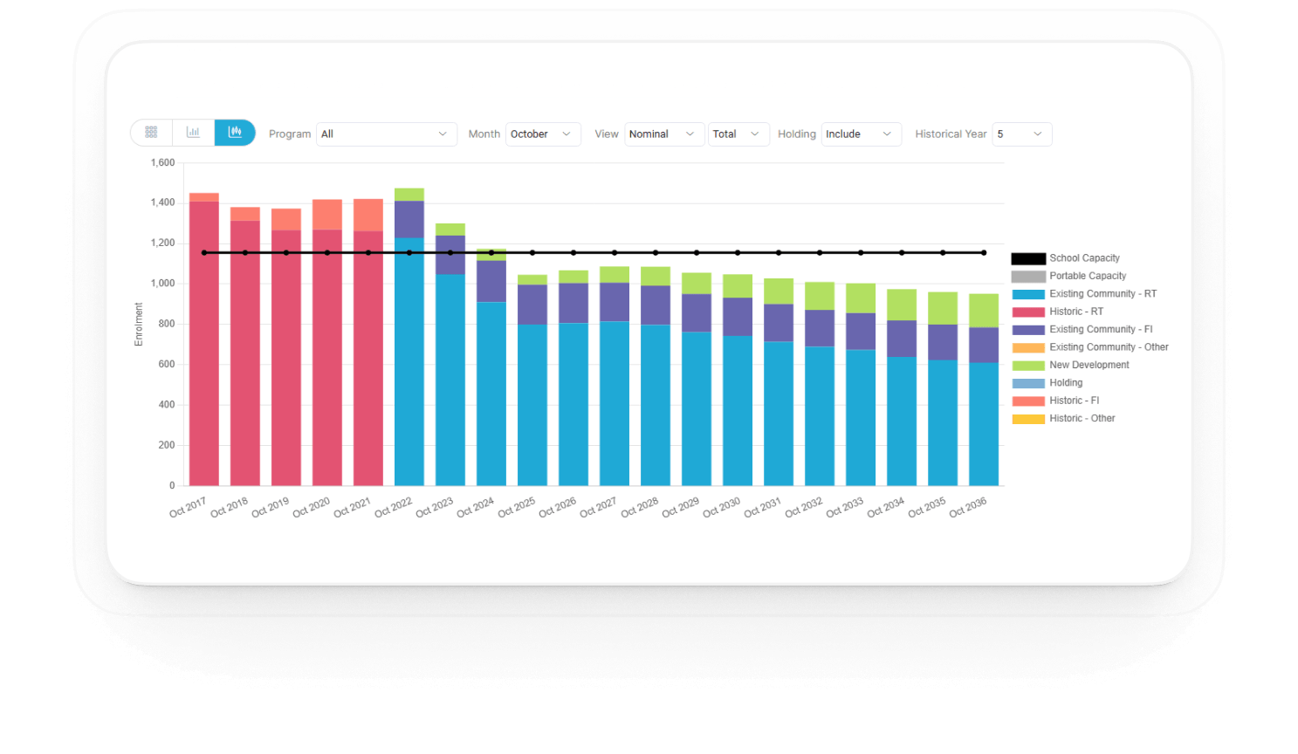The width and height of the screenshot is (1298, 754).
Task: Toggle Existing Community - RT legend swatch
Action: (1028, 295)
